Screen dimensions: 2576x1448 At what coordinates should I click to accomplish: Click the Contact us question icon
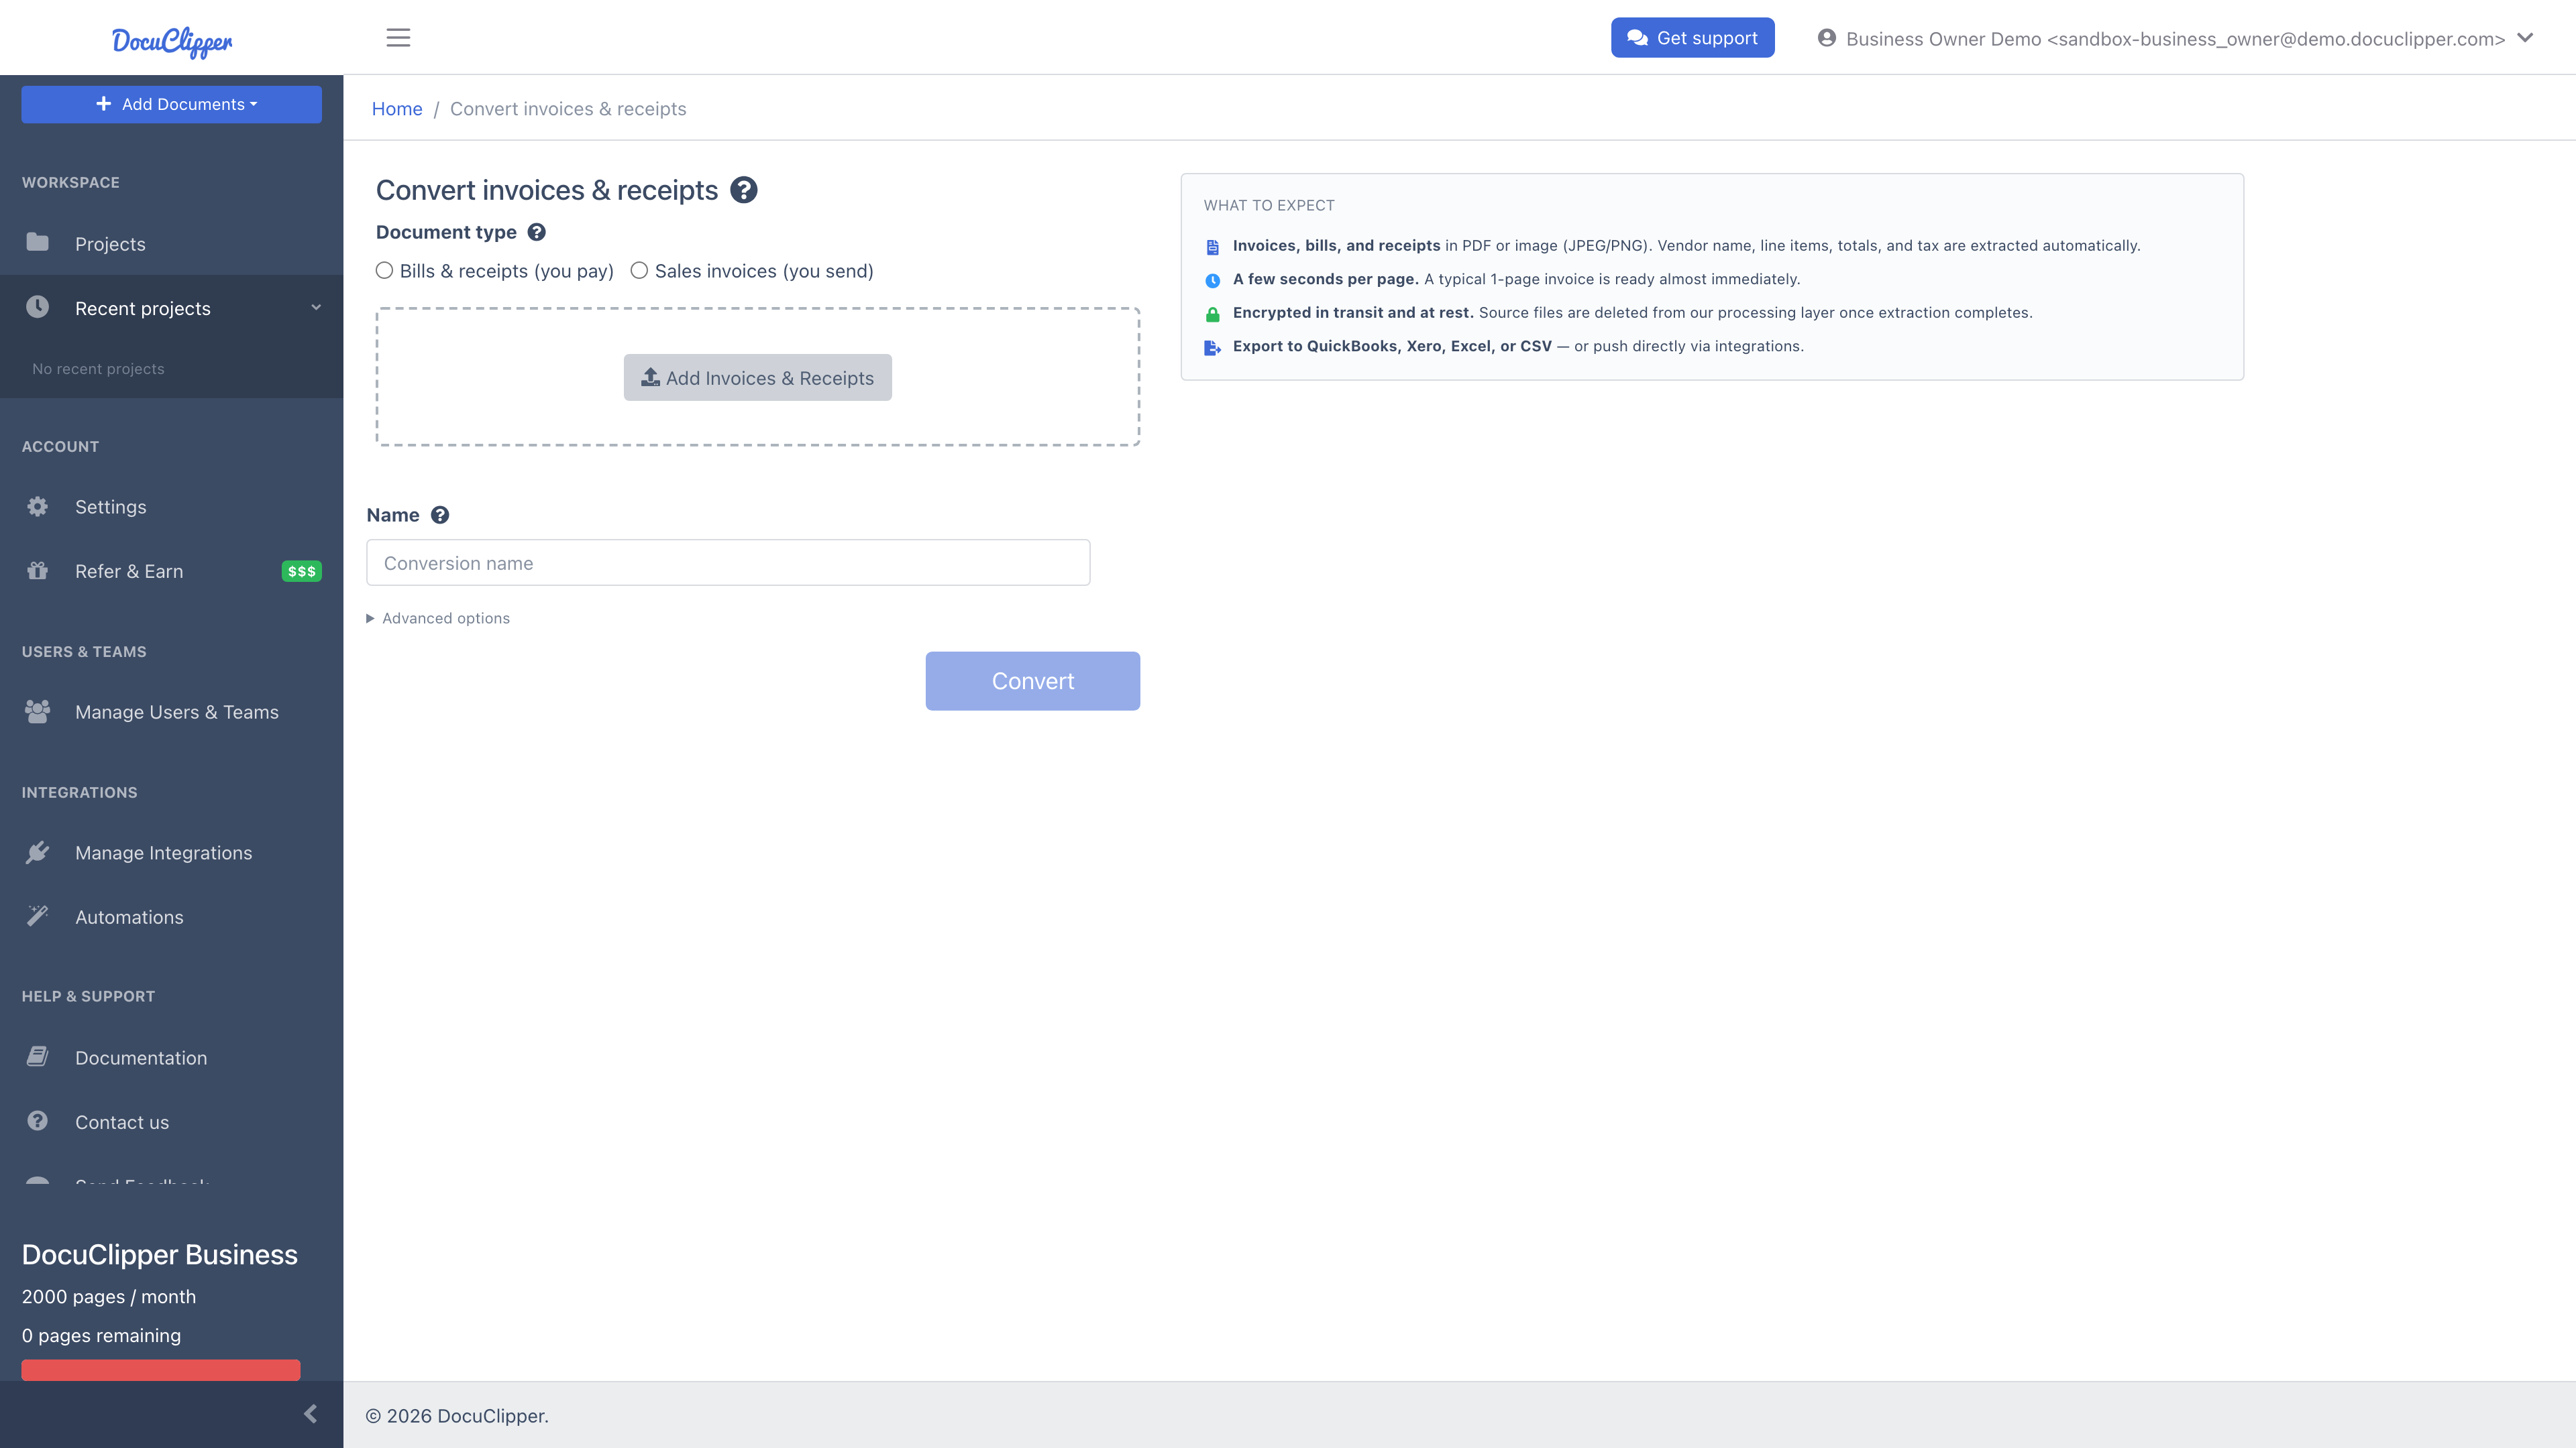coord(38,1122)
